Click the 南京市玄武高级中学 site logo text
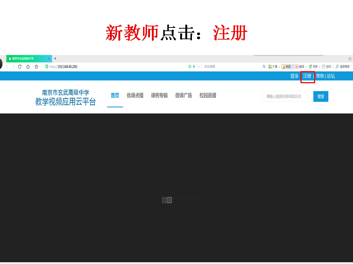 [x=65, y=92]
